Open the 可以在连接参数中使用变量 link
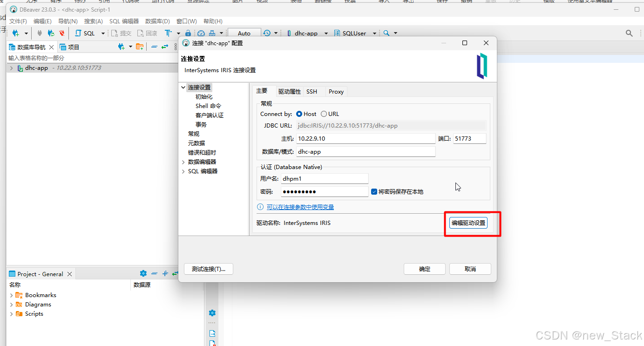 pos(300,207)
